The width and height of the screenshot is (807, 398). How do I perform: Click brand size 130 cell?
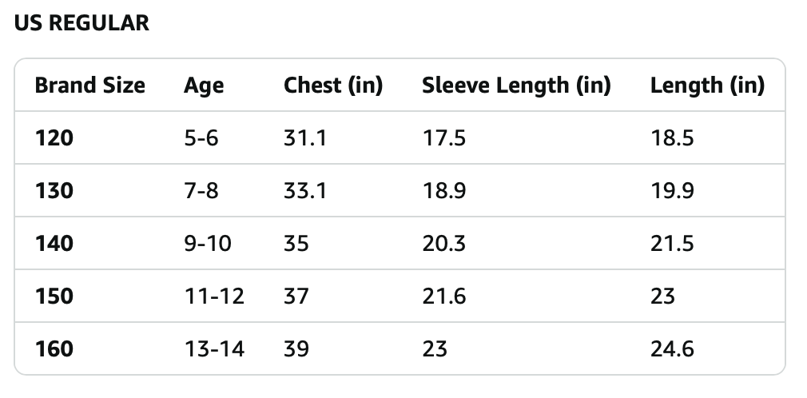tap(54, 191)
